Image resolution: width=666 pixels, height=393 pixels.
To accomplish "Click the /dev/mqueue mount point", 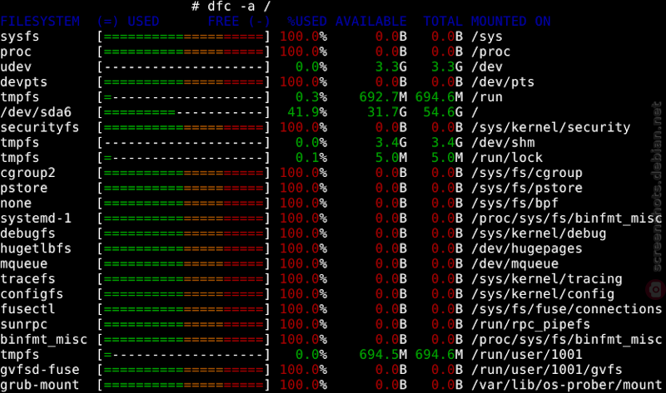I will click(x=514, y=264).
